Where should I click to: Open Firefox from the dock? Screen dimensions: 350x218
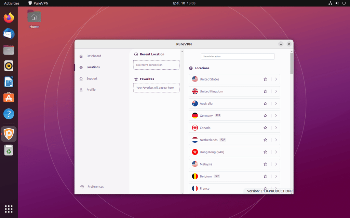[x=9, y=18]
